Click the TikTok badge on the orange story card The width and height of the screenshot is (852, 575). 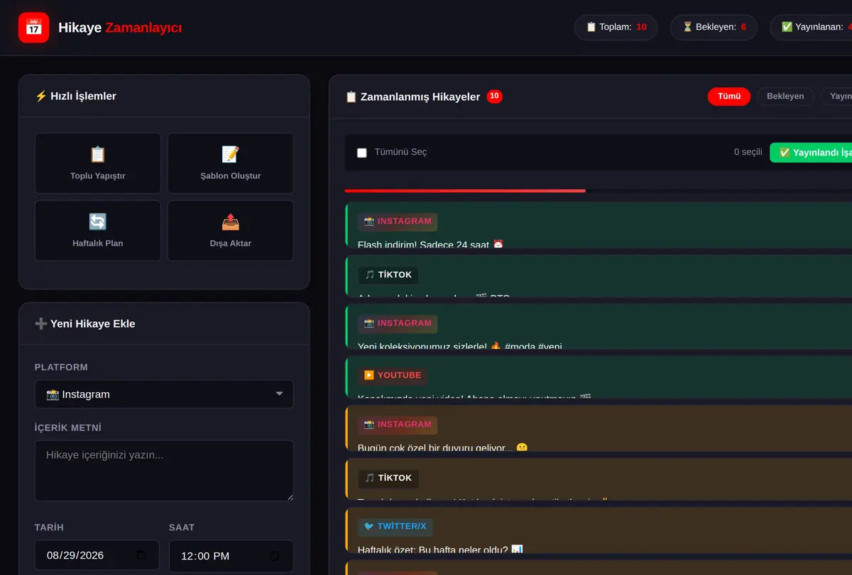(x=388, y=478)
